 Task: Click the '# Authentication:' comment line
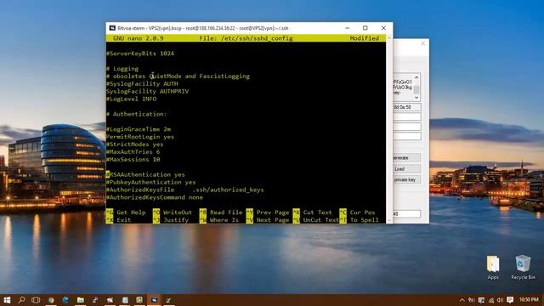coord(136,114)
